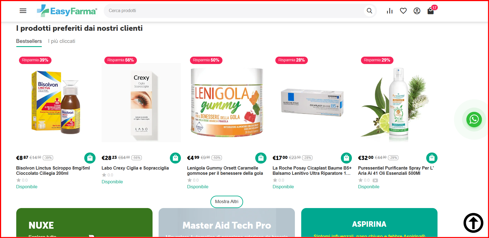Add Puressentiel Spray to cart
489x238 pixels.
[x=432, y=158]
